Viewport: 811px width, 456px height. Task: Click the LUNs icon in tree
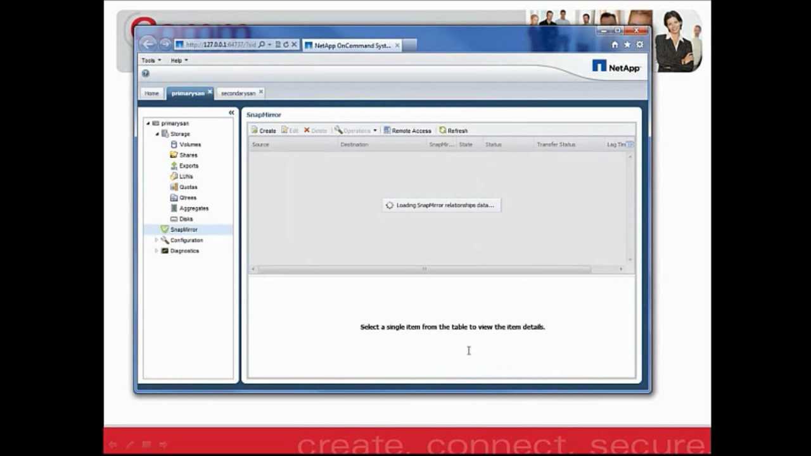click(174, 176)
